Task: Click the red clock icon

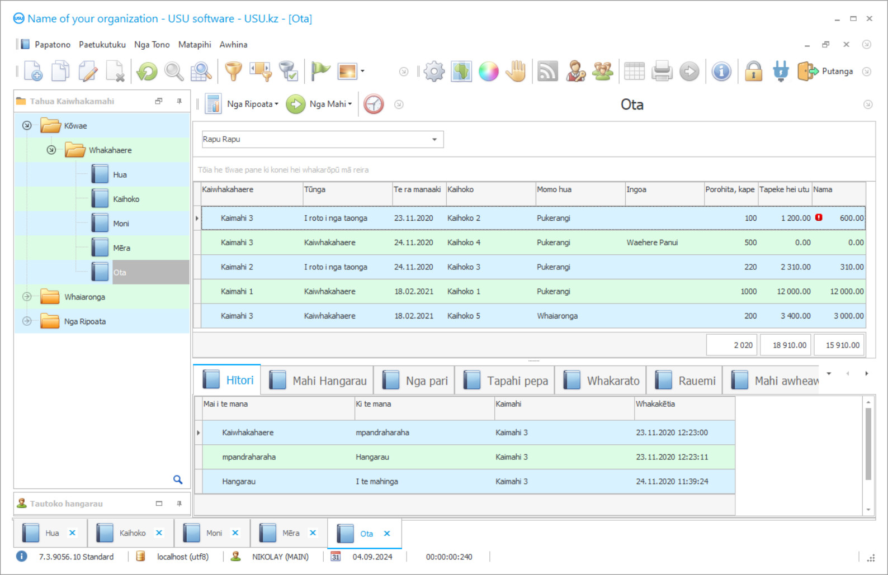Action: point(374,104)
